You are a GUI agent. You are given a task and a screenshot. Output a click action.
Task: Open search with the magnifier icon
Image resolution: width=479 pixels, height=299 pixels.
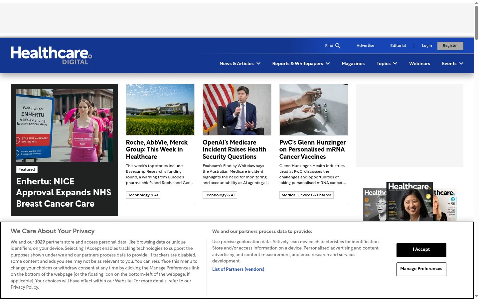[x=338, y=46]
